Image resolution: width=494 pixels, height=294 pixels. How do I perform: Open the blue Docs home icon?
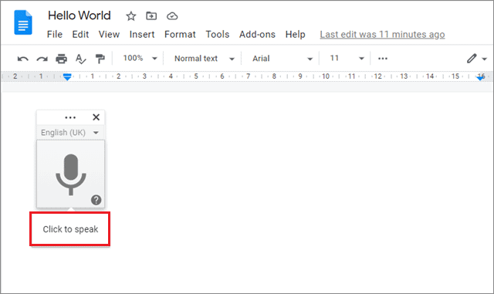tap(23, 22)
